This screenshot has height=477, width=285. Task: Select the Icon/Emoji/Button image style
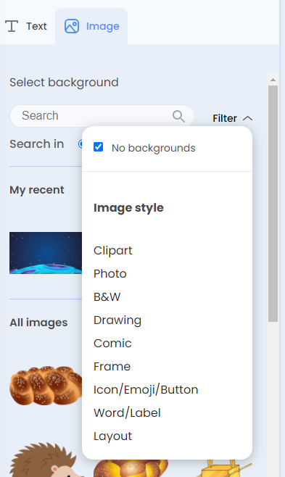[146, 390]
